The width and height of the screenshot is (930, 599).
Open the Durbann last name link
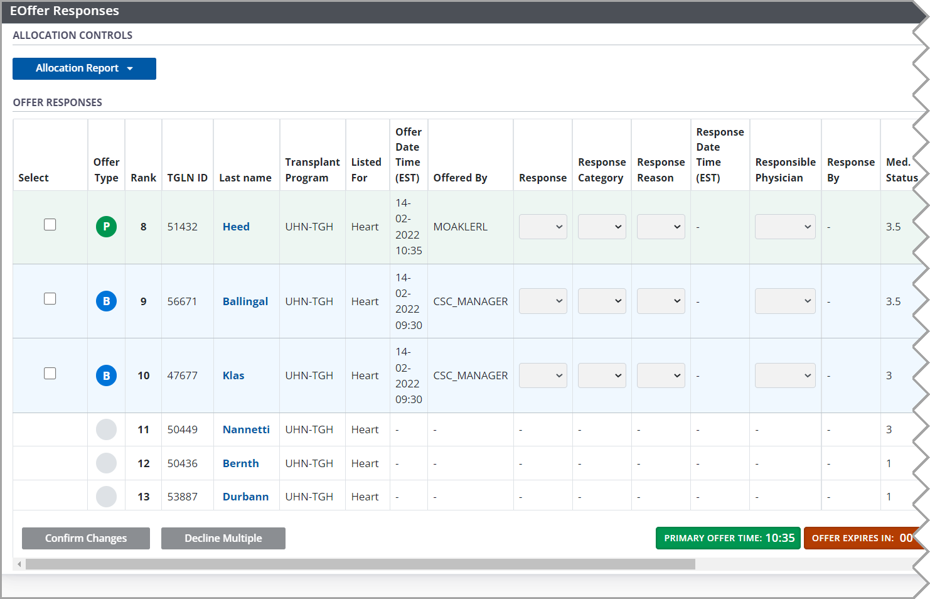click(x=245, y=497)
